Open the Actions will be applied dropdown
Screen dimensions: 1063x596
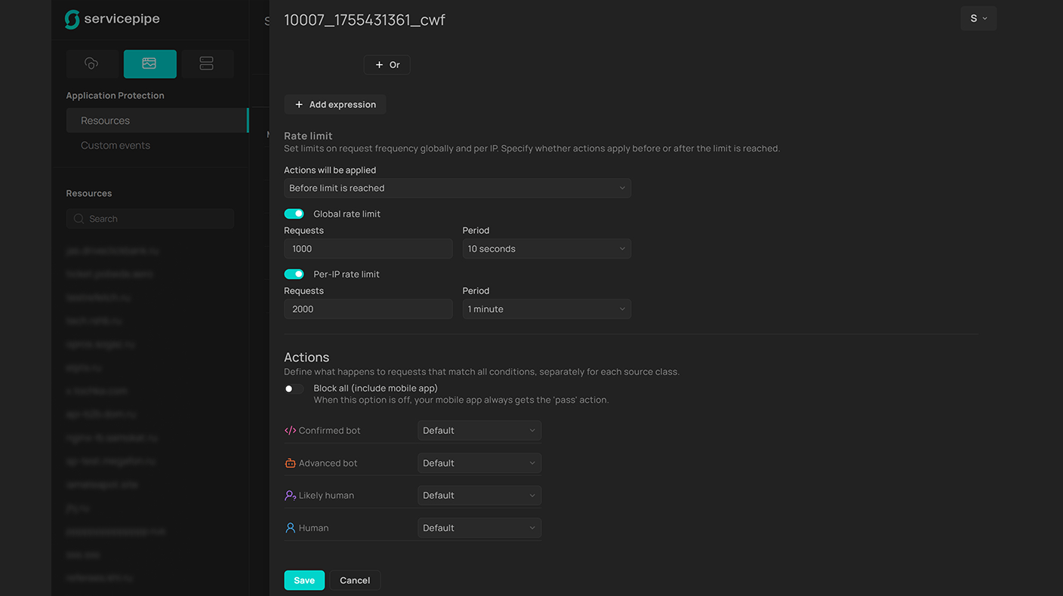[x=457, y=189]
